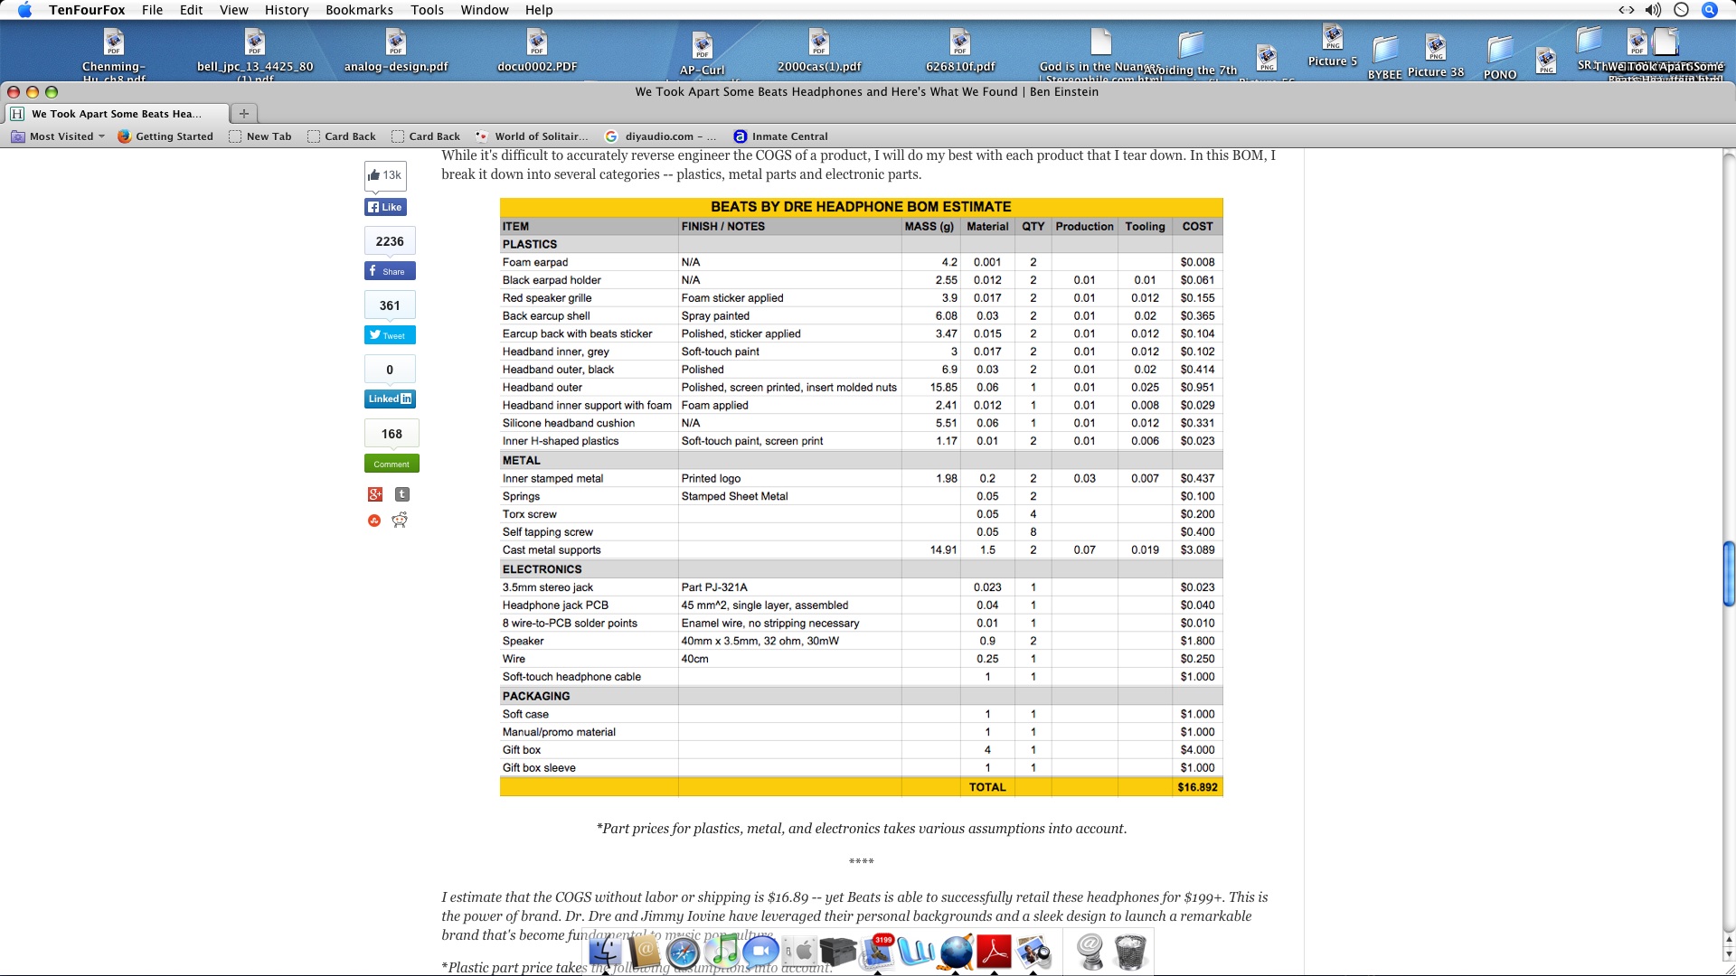Select the PONO folder on desktop
This screenshot has width=1736, height=976.
1500,58
